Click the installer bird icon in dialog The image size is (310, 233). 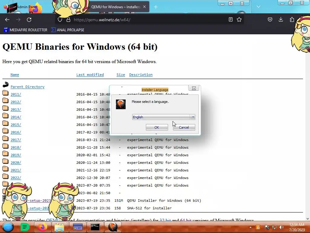tap(121, 104)
